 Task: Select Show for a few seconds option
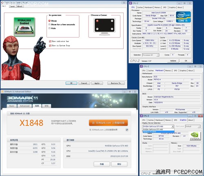tap(49, 25)
